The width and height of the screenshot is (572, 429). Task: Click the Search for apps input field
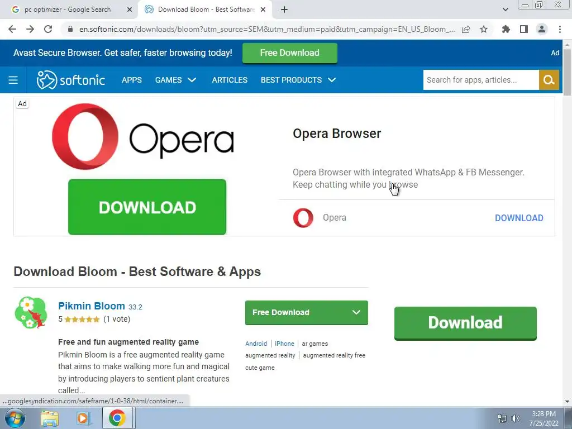click(481, 80)
